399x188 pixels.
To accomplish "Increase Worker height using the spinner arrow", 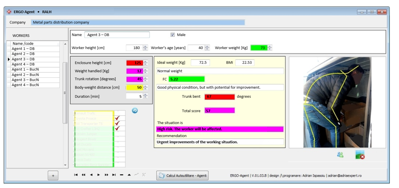I will coord(145,46).
